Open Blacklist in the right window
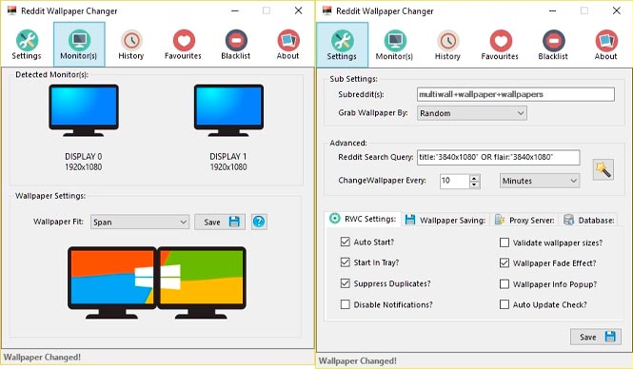 coord(553,45)
